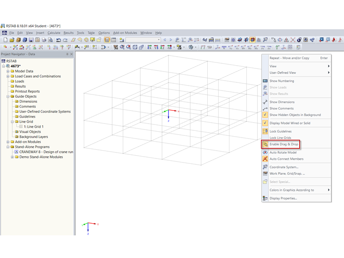
Task: Create a new model with the New icon
Action: coord(5,40)
